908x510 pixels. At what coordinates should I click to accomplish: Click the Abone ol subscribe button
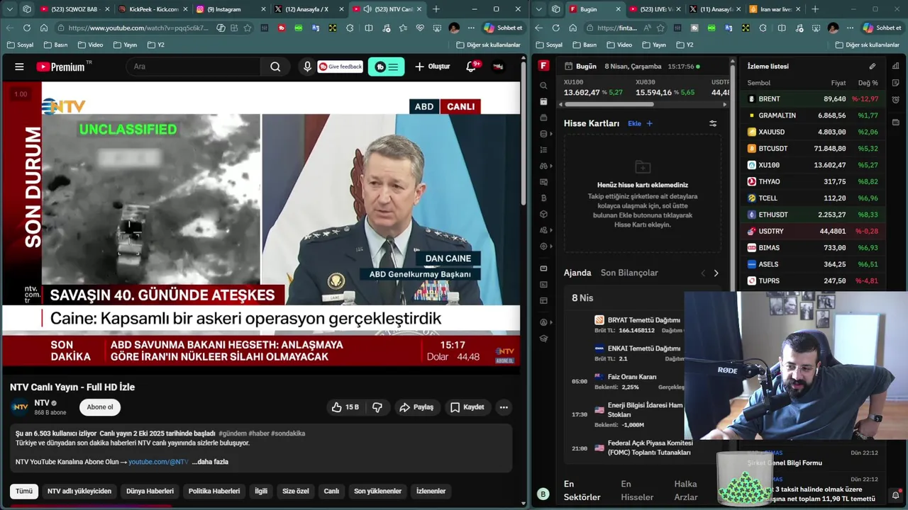pos(100,407)
